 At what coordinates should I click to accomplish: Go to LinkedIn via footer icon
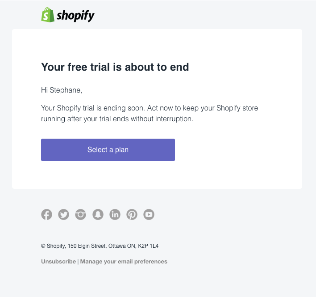coord(115,215)
